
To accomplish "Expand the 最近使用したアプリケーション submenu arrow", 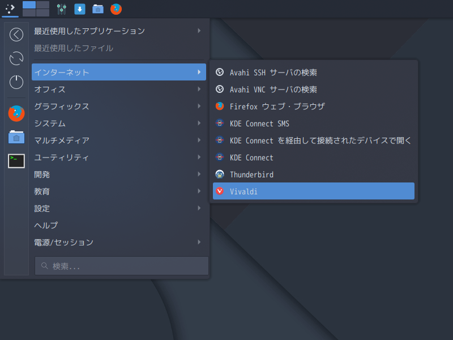I will 199,31.
